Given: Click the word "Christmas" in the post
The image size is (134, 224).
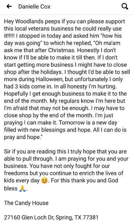Looking at the screenshot, I should (x=62, y=51).
